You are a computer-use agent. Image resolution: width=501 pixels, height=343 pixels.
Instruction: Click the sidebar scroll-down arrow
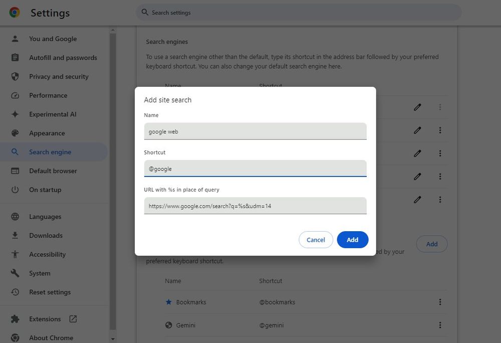[112, 339]
